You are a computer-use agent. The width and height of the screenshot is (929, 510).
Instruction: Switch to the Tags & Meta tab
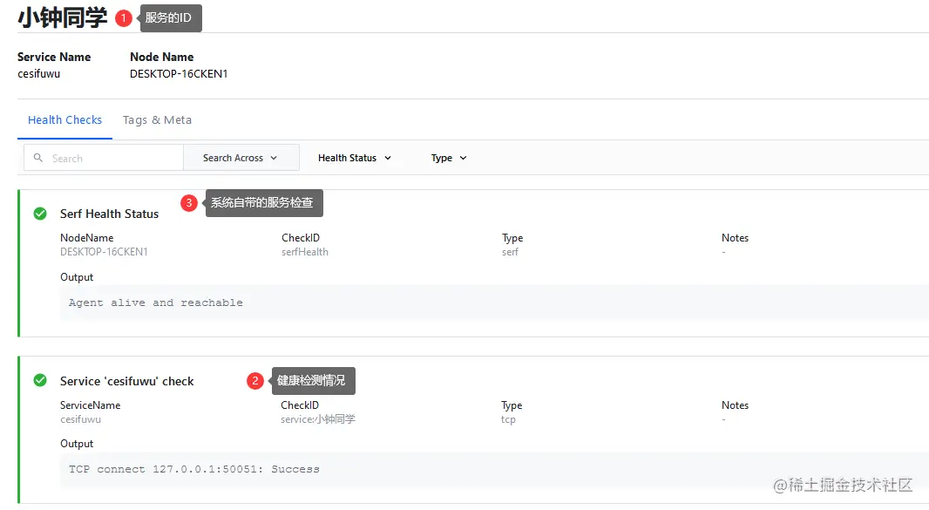tap(157, 120)
